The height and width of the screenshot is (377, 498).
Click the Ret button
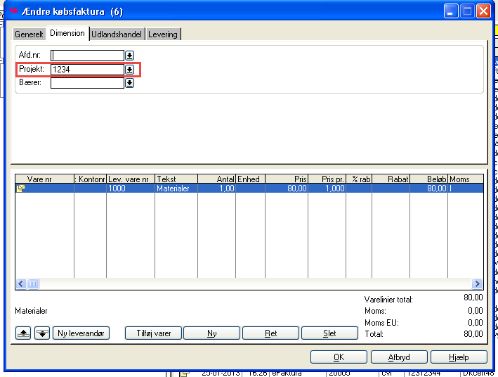click(270, 333)
